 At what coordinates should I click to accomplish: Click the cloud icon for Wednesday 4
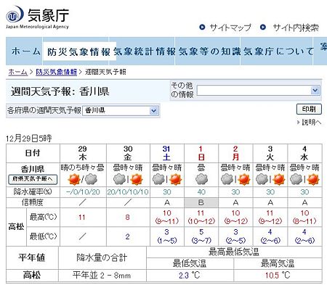pyautogui.click(x=296, y=179)
